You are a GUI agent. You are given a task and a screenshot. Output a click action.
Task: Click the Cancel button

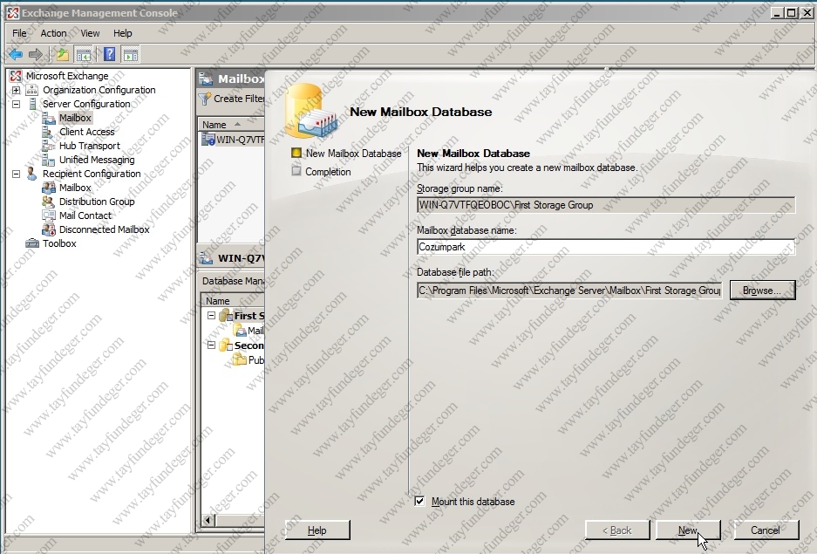766,530
